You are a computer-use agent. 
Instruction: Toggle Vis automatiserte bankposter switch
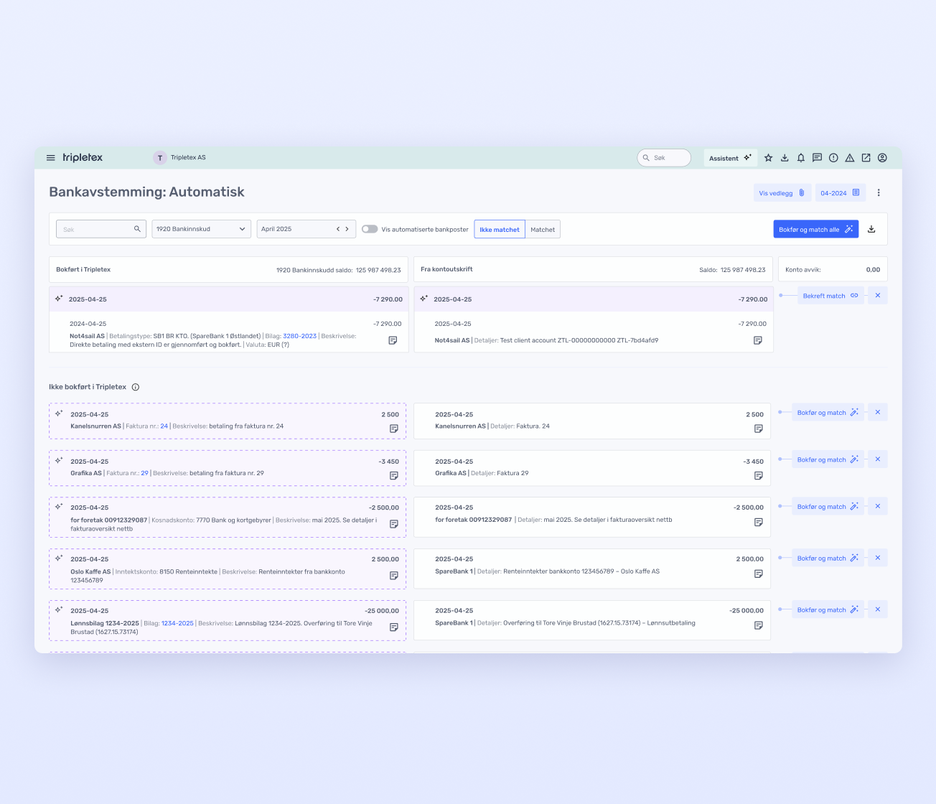point(370,229)
